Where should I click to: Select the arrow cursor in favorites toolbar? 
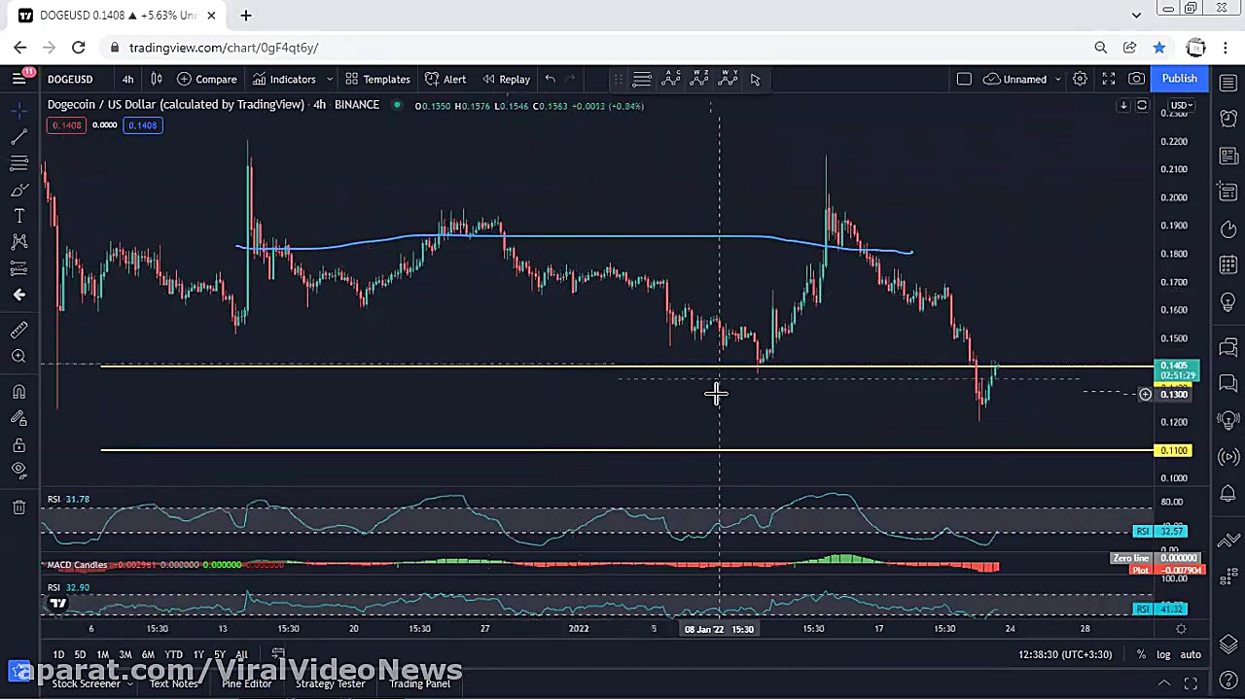755,79
